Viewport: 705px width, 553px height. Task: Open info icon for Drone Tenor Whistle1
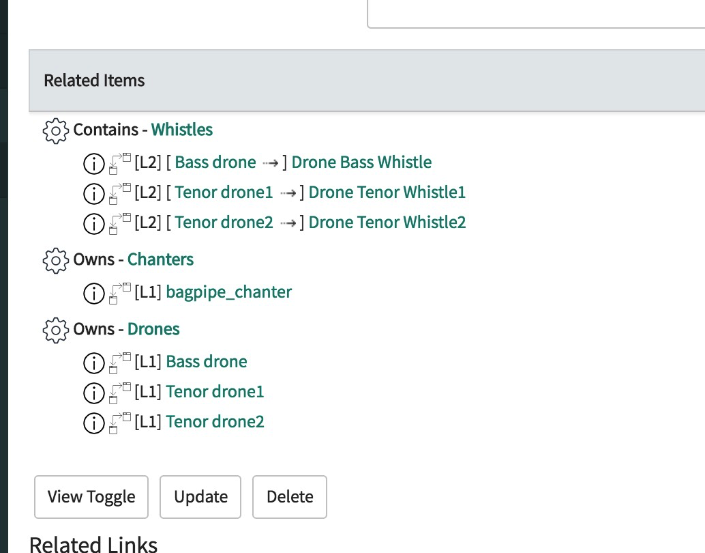click(x=94, y=194)
